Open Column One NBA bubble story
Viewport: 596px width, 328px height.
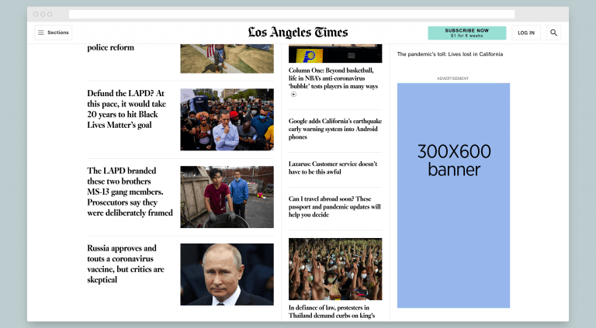tap(333, 78)
